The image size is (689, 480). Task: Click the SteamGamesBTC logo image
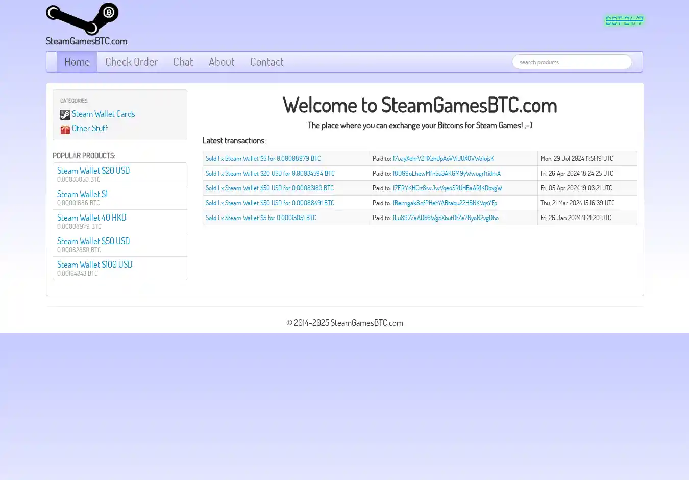(82, 19)
